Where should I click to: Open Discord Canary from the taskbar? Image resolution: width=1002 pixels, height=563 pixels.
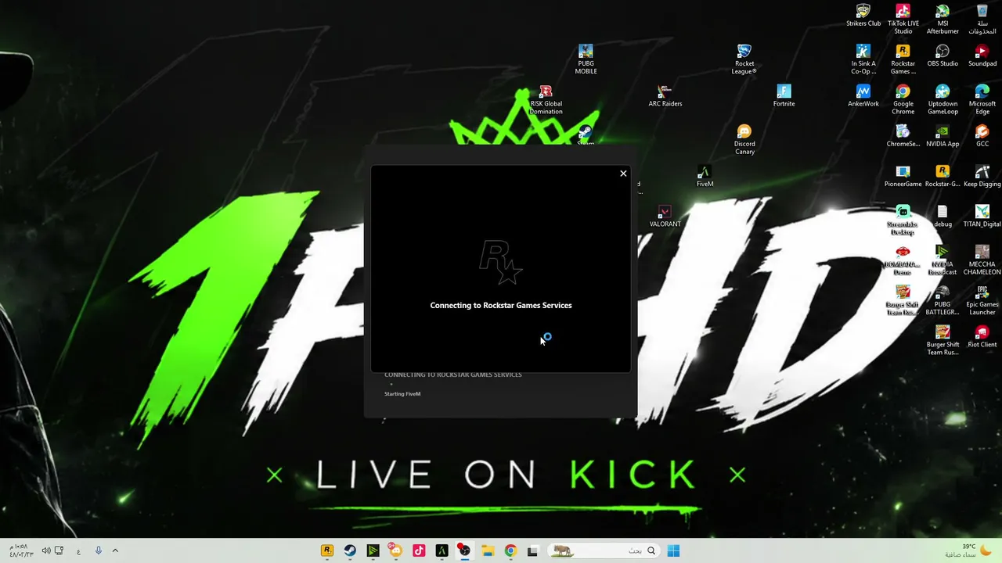tap(395, 550)
